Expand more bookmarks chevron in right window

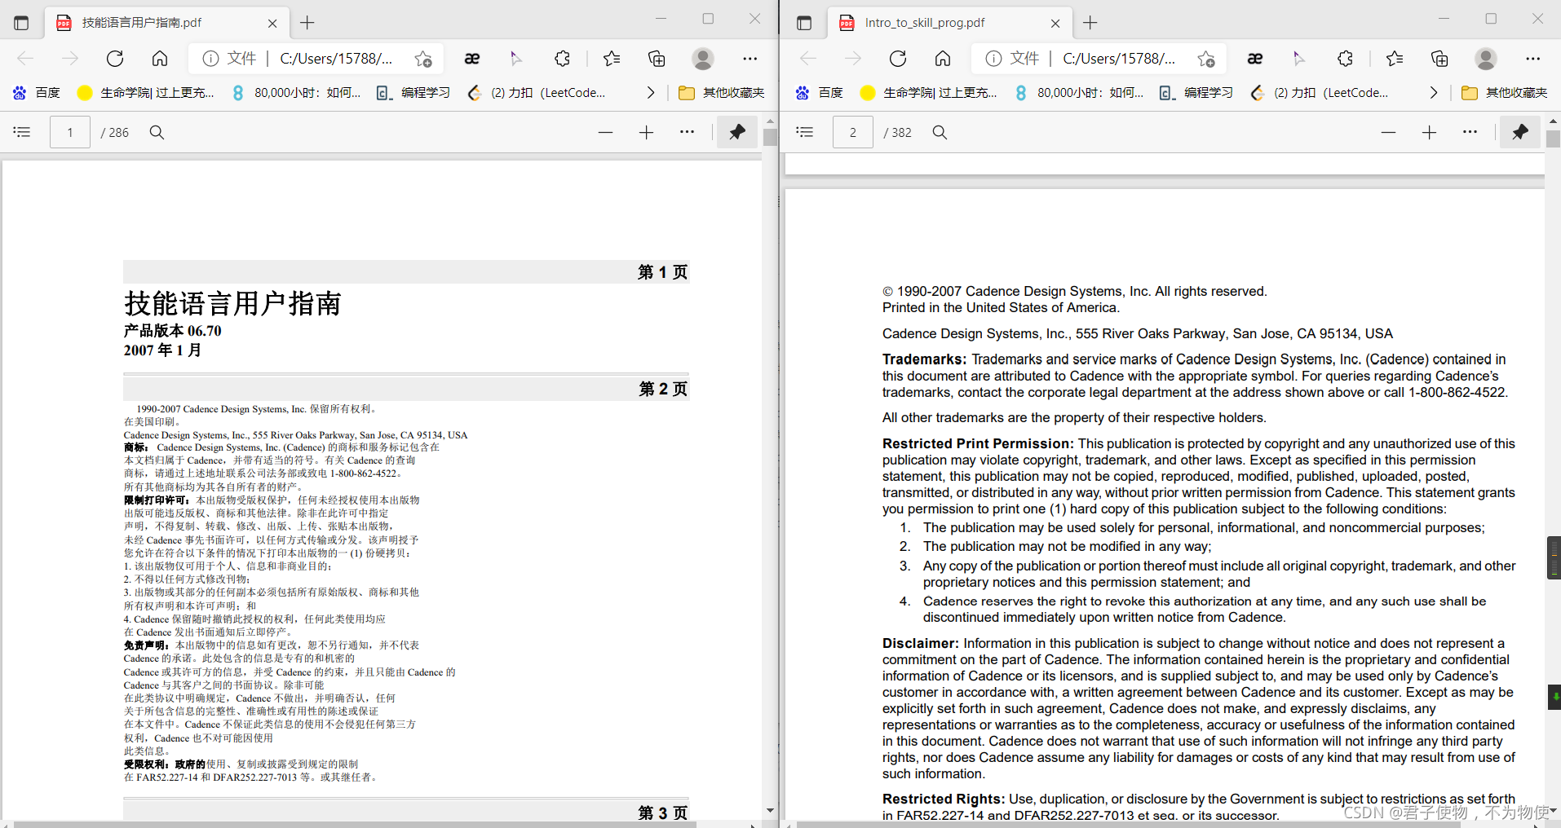coord(1433,93)
